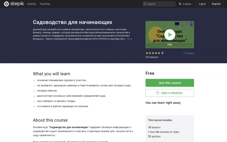Click the 1 hour 50 minutes of video entry
Screen dimensions: 227x142
163,132
